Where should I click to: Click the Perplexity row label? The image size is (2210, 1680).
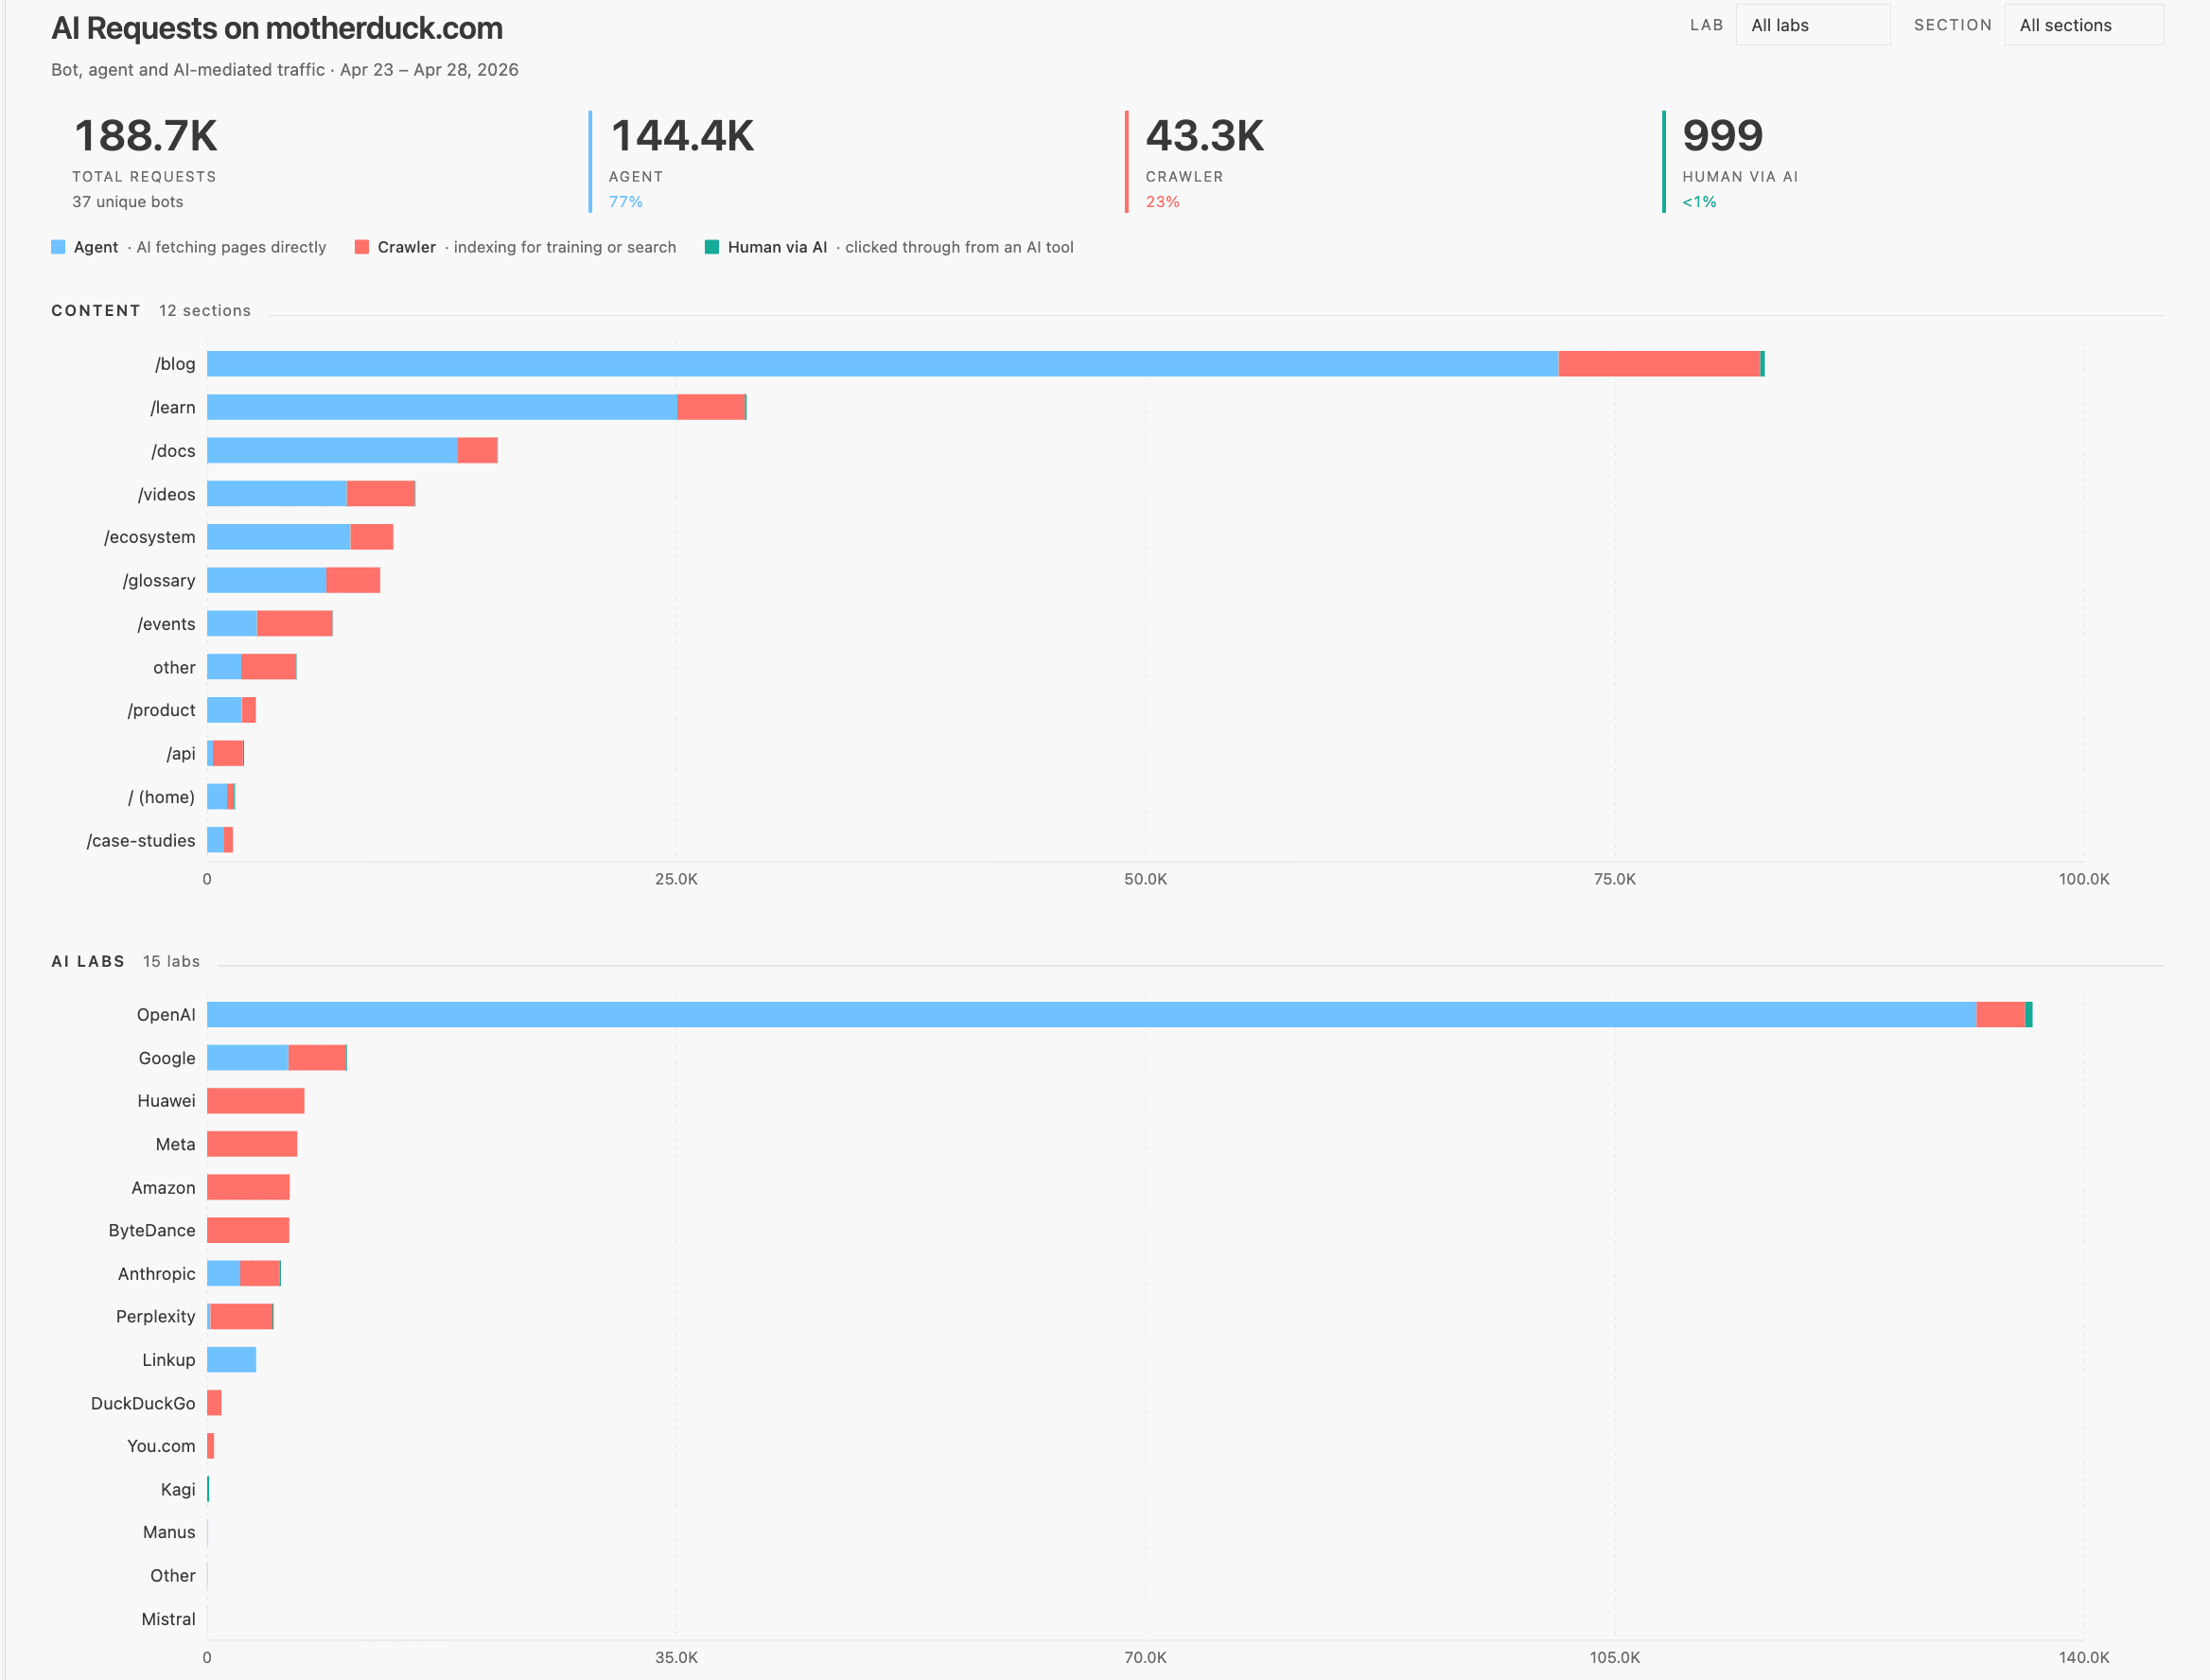pos(156,1317)
